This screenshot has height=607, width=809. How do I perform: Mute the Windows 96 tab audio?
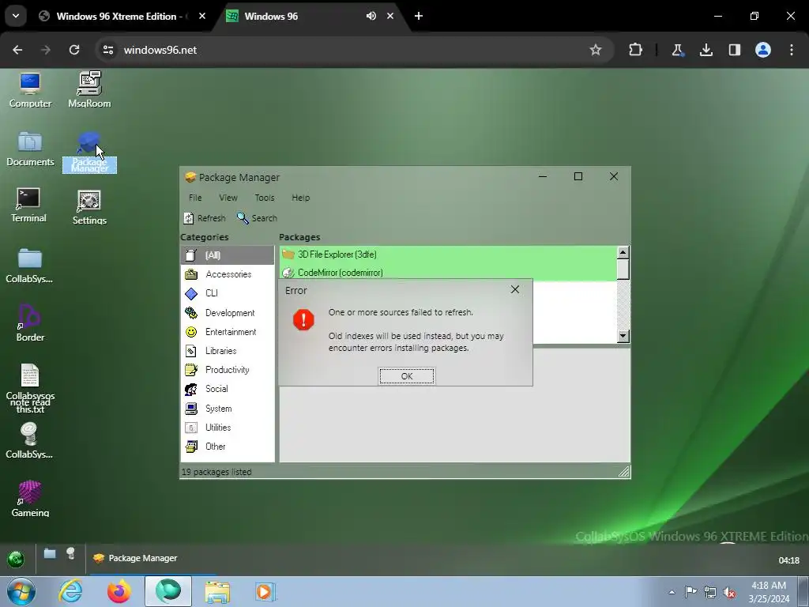371,16
